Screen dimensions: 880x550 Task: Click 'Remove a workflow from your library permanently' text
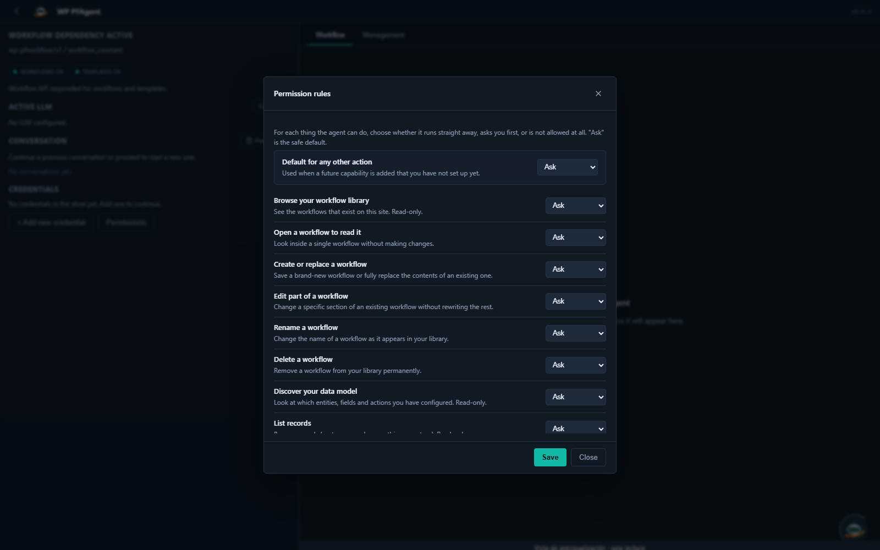coord(348,371)
